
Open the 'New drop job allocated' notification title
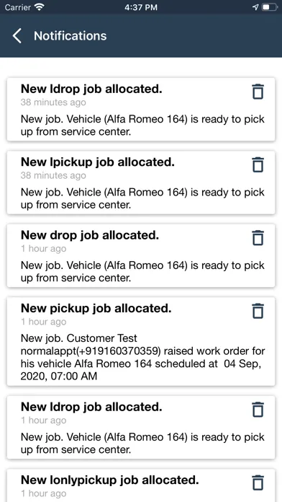90,235
